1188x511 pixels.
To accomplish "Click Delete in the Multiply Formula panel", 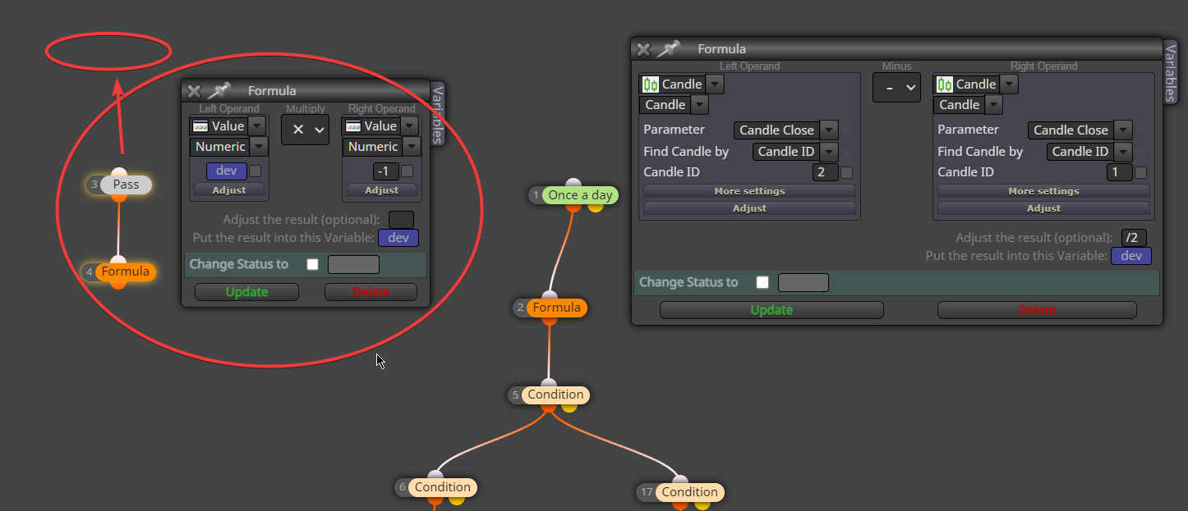I will (x=371, y=292).
